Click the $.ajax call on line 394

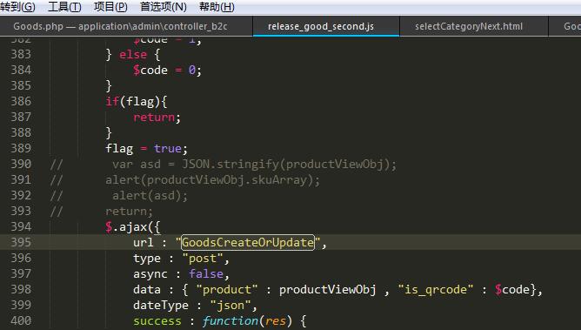(x=133, y=226)
